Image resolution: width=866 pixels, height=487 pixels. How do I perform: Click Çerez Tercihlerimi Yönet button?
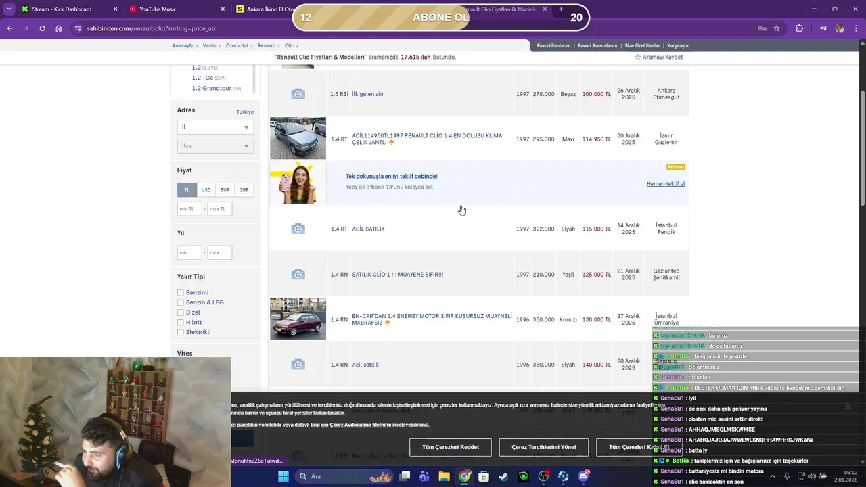(544, 447)
